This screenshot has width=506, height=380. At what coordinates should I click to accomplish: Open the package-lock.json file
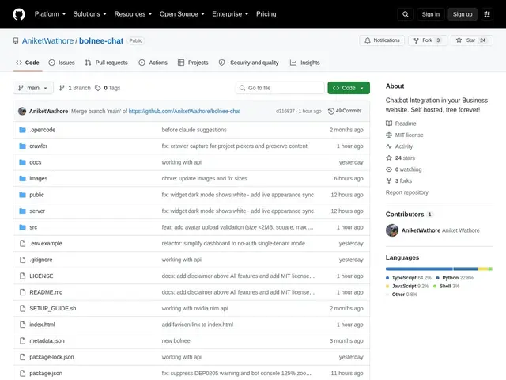pyautogui.click(x=51, y=357)
